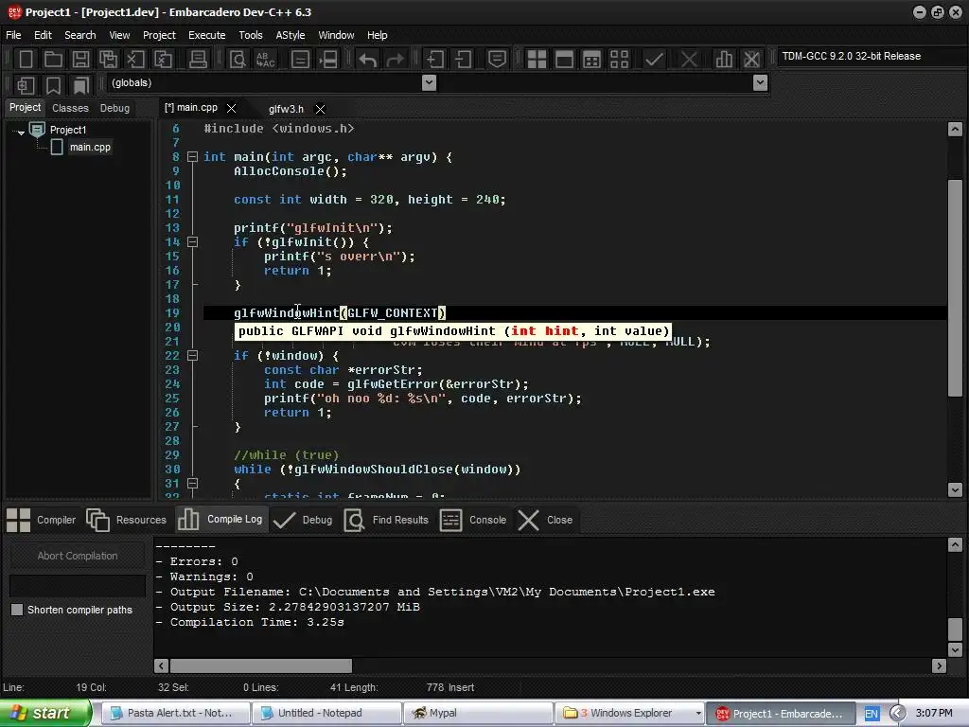Collapse the Project1 tree node
Screen dimensions: 969x727
coord(21,132)
